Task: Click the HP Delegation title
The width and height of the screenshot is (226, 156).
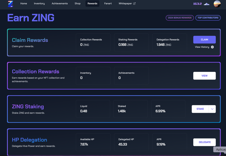Action: (29, 140)
